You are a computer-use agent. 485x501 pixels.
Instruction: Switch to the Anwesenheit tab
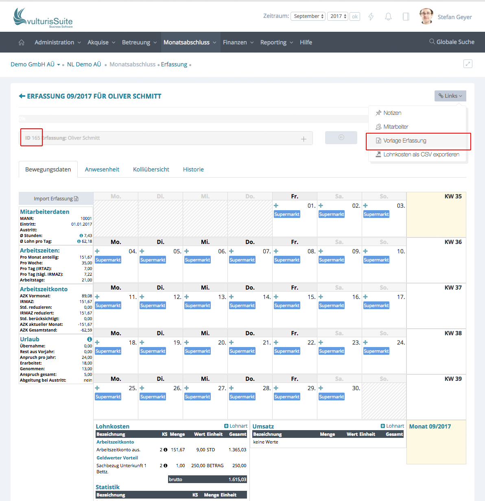102,169
